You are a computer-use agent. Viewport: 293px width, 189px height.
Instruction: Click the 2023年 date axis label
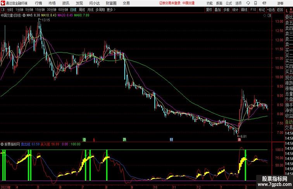(5, 187)
